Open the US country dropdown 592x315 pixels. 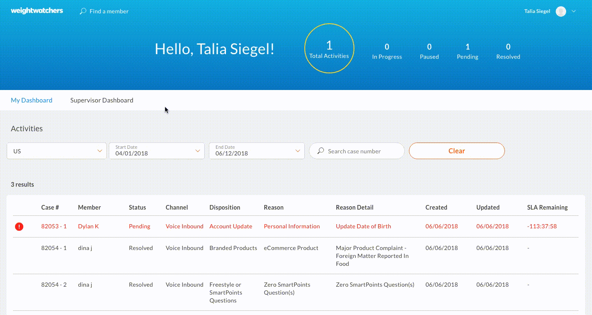coord(57,151)
